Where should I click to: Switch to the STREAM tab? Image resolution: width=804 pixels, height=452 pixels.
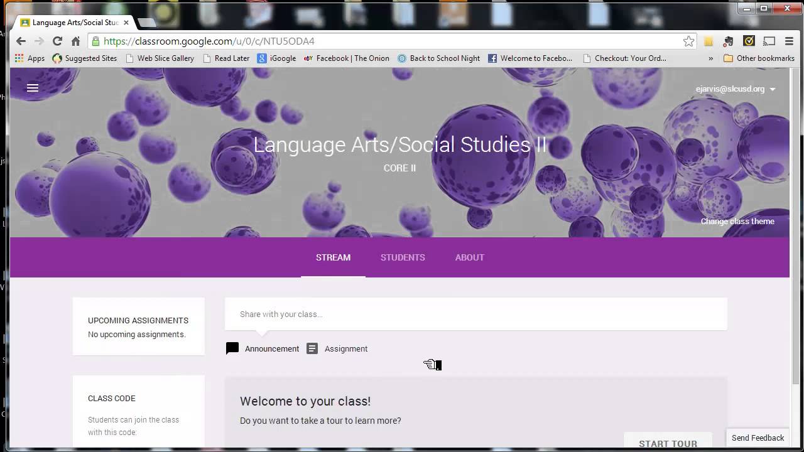coord(333,257)
